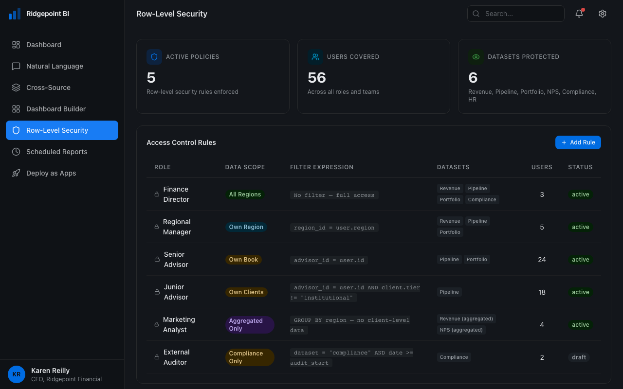Click the Datasets Protected eye icon

click(x=476, y=57)
